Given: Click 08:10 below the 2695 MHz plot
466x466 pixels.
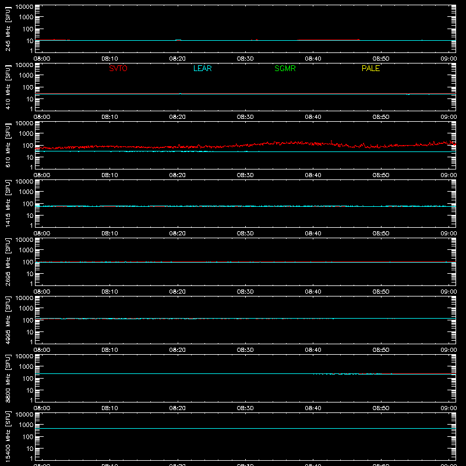Looking at the screenshot, I should (110, 292).
